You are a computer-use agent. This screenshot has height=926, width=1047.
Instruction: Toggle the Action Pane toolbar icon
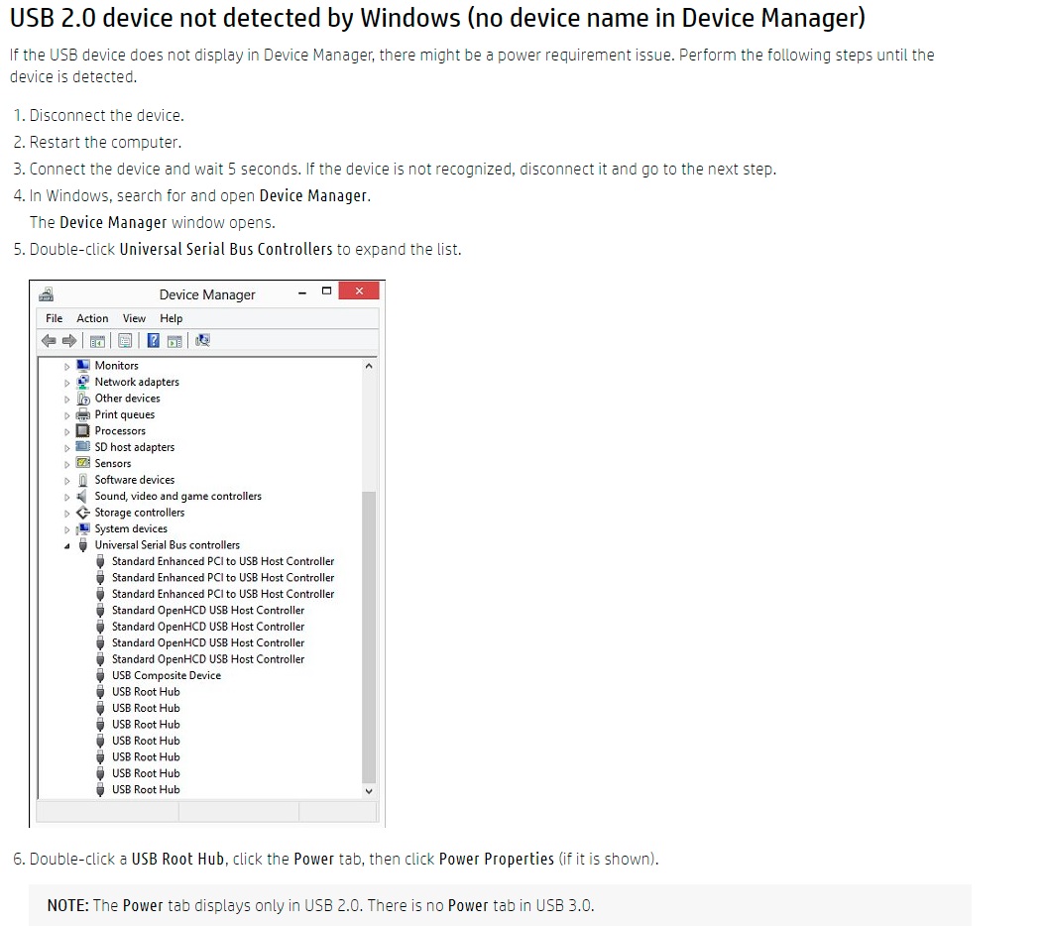click(174, 341)
